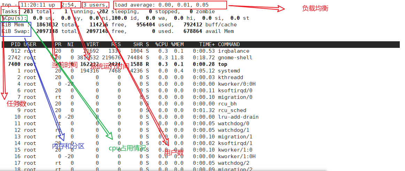The height and width of the screenshot is (171, 405).
Task: Click the 2097148 swap total value
Action: click(x=47, y=31)
